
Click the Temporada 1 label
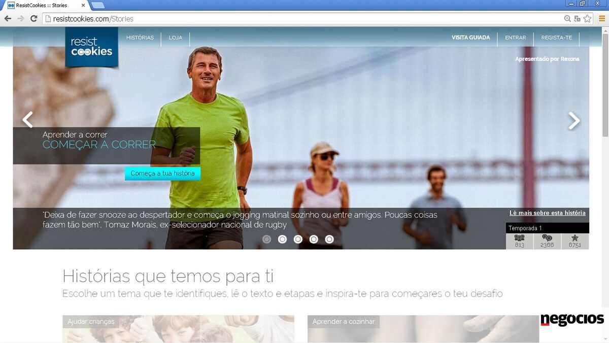(x=525, y=228)
